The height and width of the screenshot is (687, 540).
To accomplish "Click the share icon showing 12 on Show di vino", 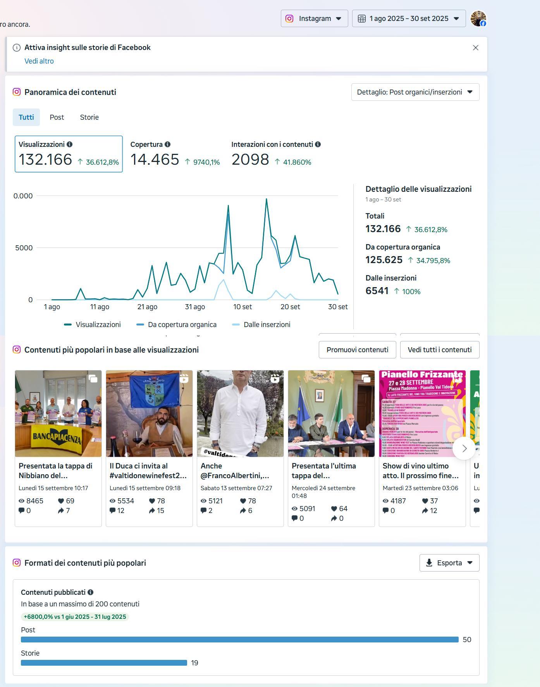I will (x=425, y=511).
